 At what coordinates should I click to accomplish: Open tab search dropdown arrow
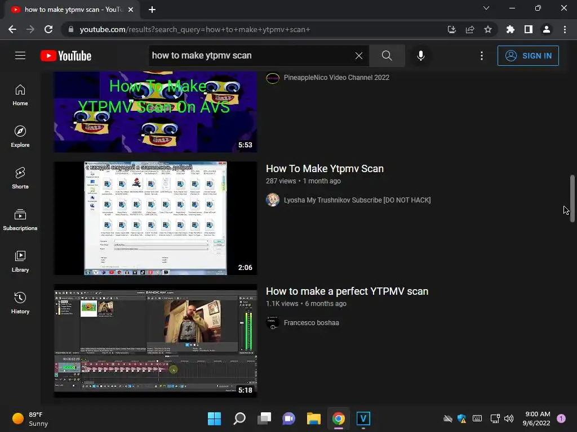[x=486, y=8]
